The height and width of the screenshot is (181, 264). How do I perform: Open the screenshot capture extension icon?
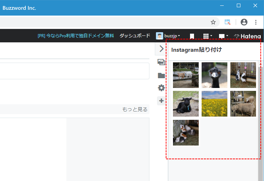coord(227,22)
